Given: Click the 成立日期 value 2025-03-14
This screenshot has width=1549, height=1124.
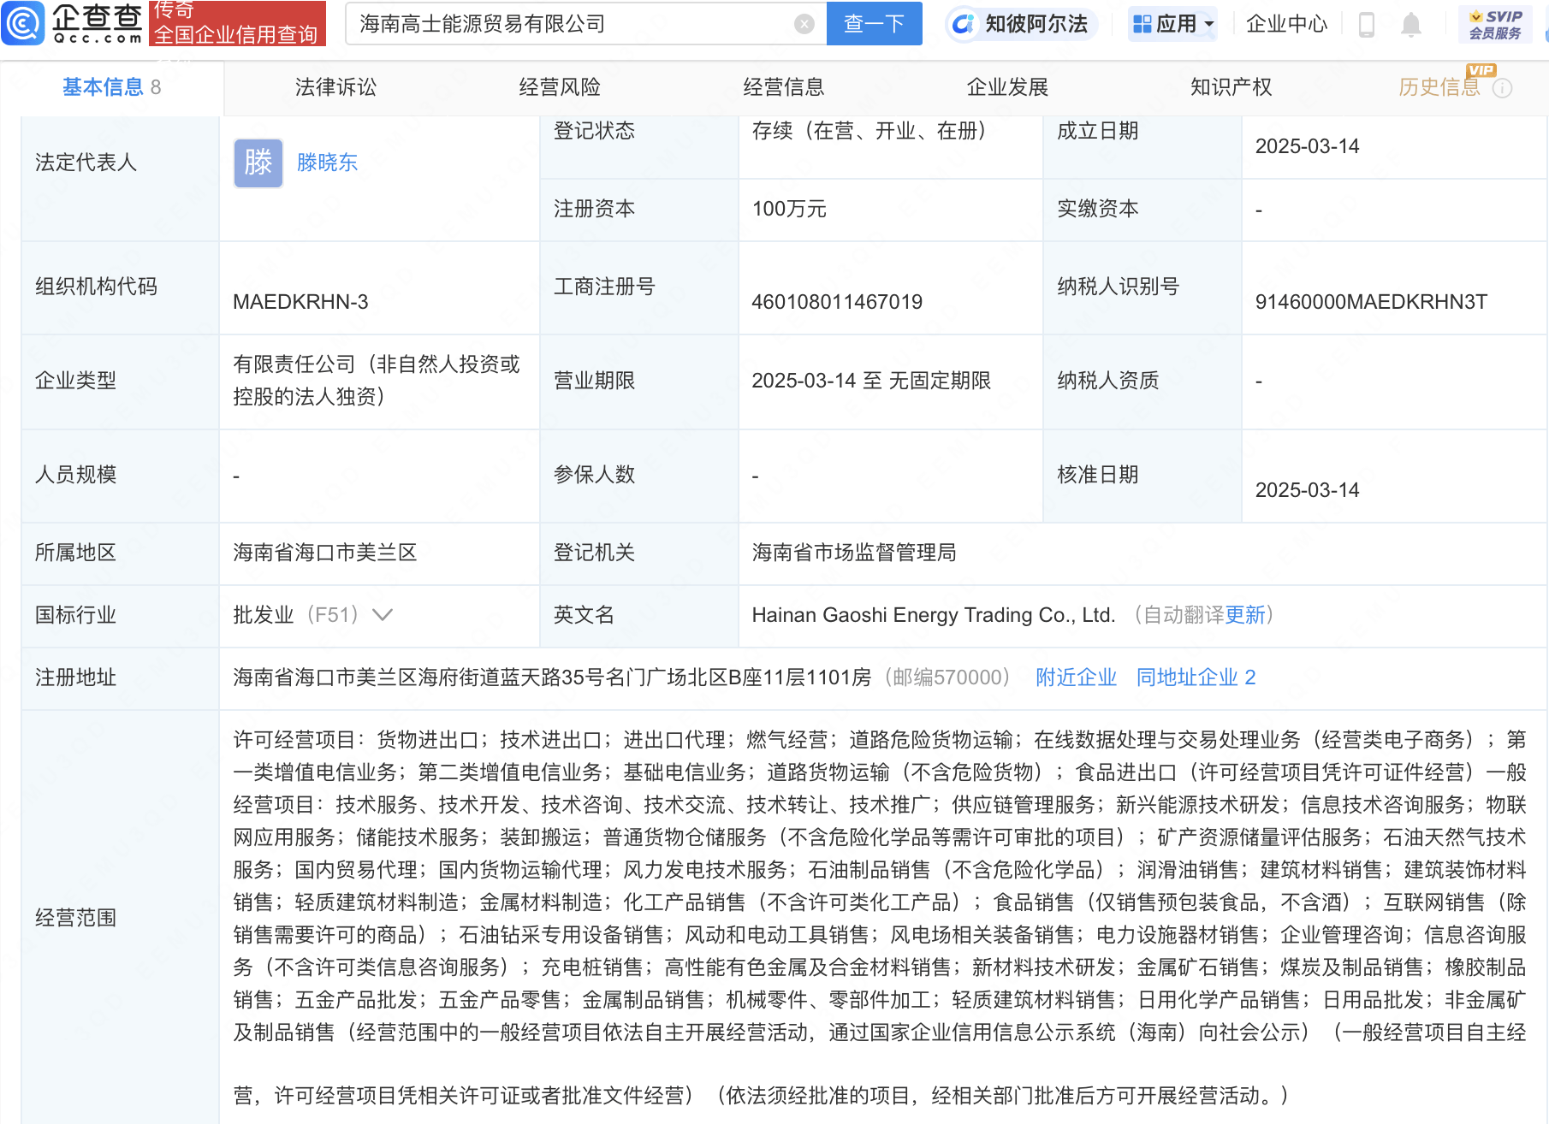Looking at the screenshot, I should click(x=1307, y=146).
